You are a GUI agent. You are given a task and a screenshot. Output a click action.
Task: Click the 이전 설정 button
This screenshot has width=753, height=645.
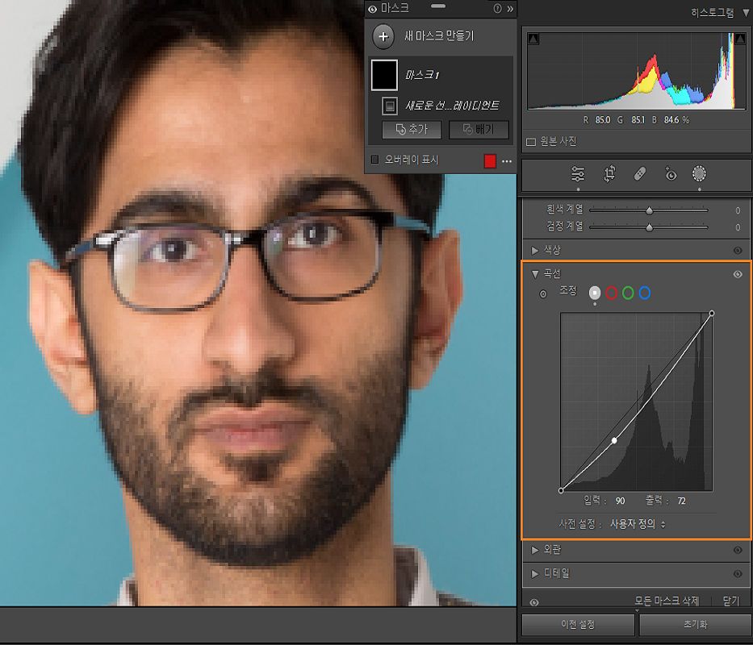click(x=578, y=624)
